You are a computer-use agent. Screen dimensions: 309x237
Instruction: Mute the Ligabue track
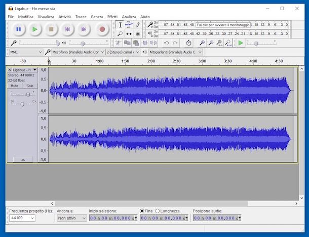14,86
